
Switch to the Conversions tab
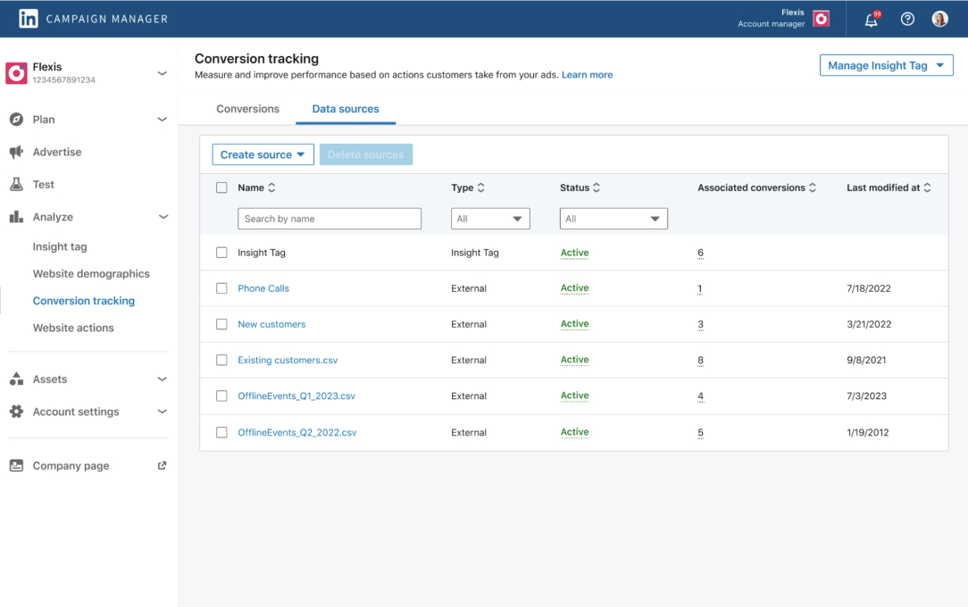[x=247, y=108]
